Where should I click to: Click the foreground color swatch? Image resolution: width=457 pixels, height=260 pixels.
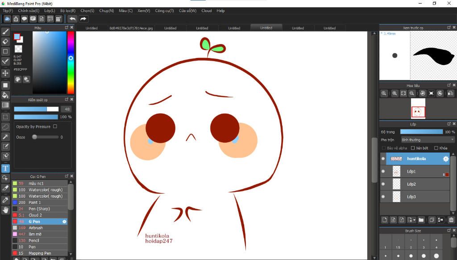(x=17, y=37)
